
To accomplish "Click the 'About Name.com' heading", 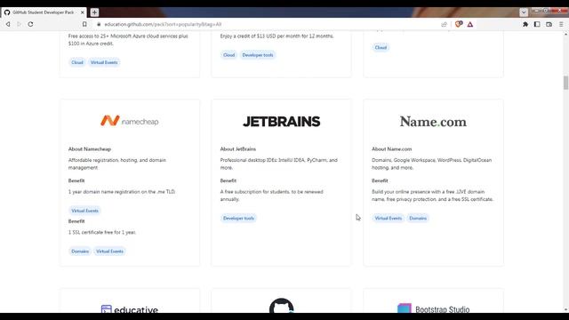I will click(x=391, y=149).
